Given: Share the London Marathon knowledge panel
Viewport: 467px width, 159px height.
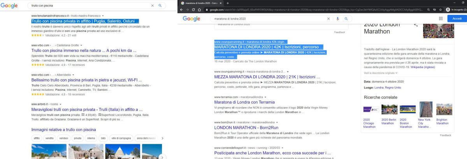Looking at the screenshot, I should point(416,25).
